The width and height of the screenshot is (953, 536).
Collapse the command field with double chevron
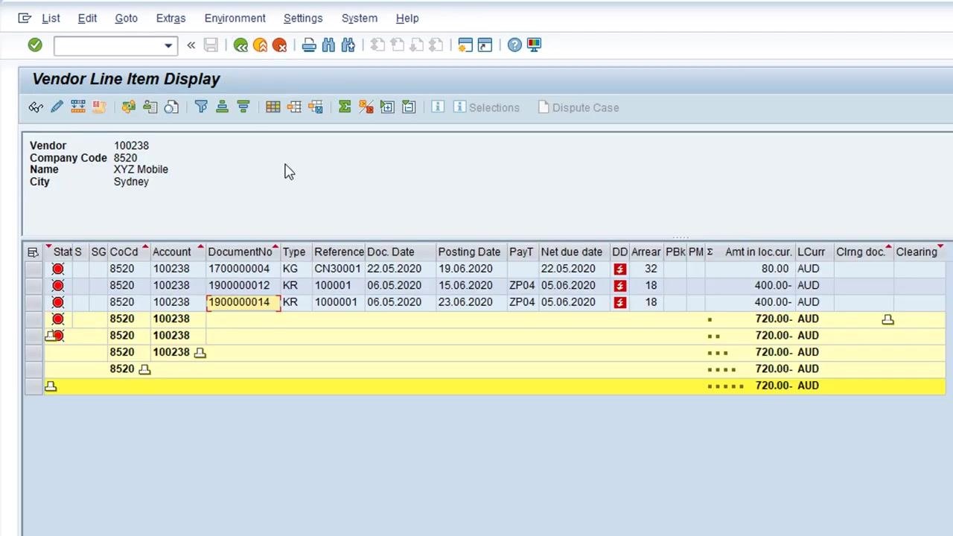coord(191,45)
